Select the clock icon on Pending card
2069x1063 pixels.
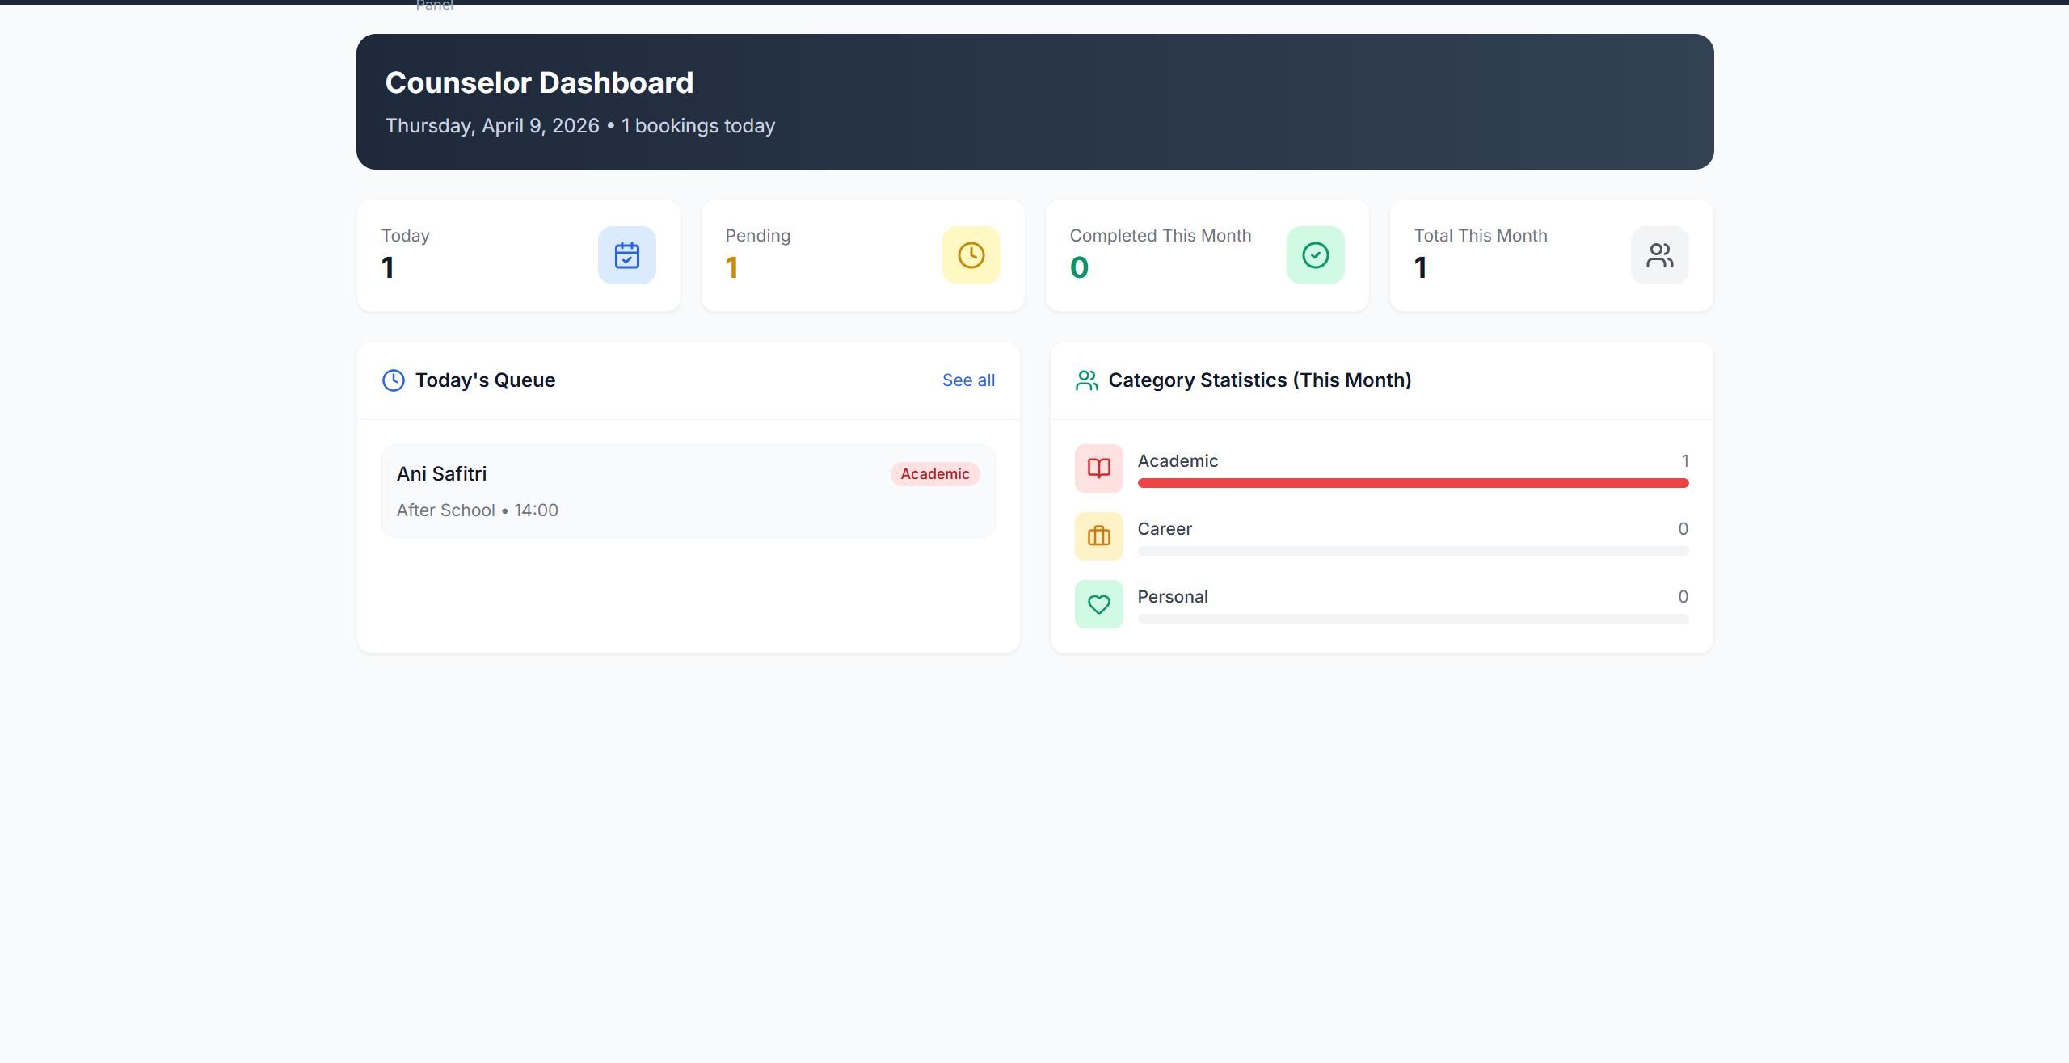click(971, 254)
